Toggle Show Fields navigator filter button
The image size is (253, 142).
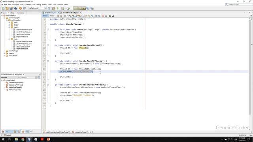[x=7, y=131]
